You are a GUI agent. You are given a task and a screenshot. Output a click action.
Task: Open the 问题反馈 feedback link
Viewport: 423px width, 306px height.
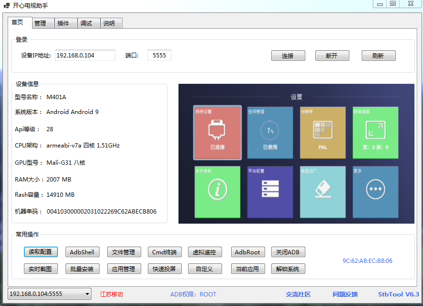coord(345,295)
